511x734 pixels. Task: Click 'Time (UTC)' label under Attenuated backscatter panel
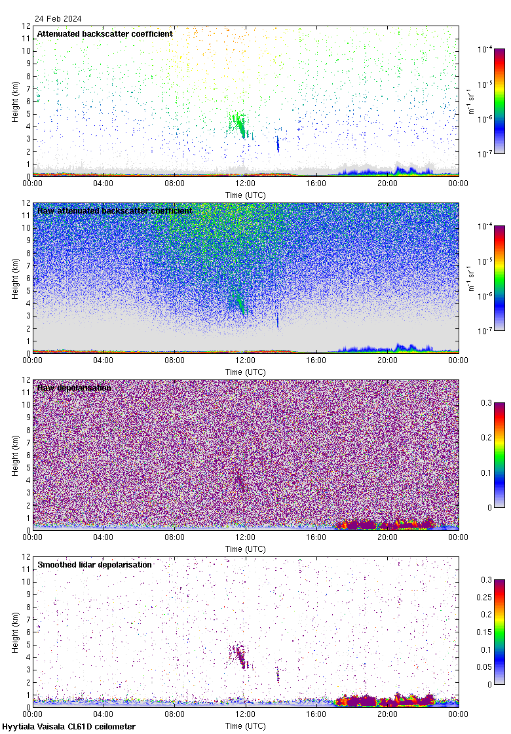pos(245,195)
